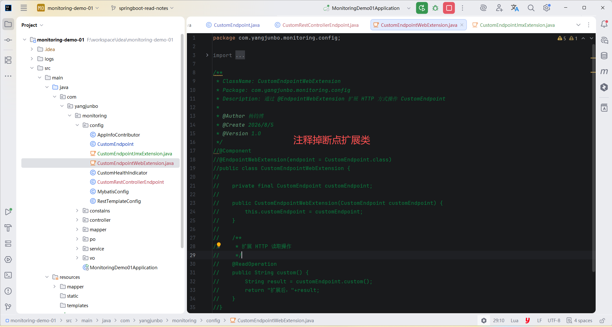Open Search Everywhere magnifier
The image size is (612, 327).
pos(531,8)
